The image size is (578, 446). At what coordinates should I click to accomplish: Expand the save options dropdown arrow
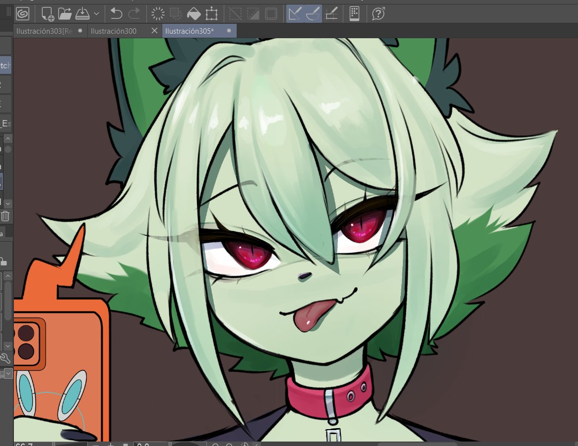click(x=97, y=14)
